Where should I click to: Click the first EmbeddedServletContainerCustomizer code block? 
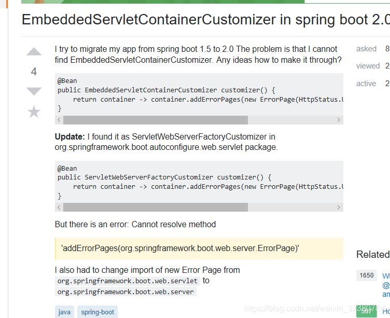pyautogui.click(x=199, y=94)
